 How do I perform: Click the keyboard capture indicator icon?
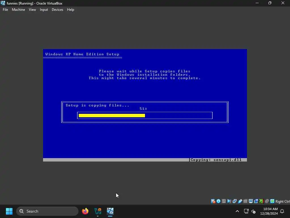pos(272,201)
